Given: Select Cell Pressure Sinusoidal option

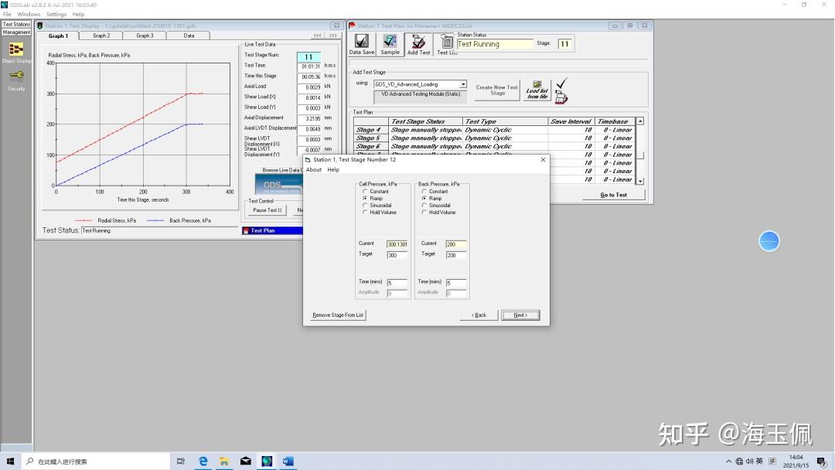Looking at the screenshot, I should 365,205.
